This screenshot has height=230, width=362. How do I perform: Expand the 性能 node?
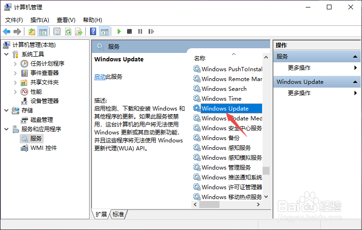pos(15,92)
